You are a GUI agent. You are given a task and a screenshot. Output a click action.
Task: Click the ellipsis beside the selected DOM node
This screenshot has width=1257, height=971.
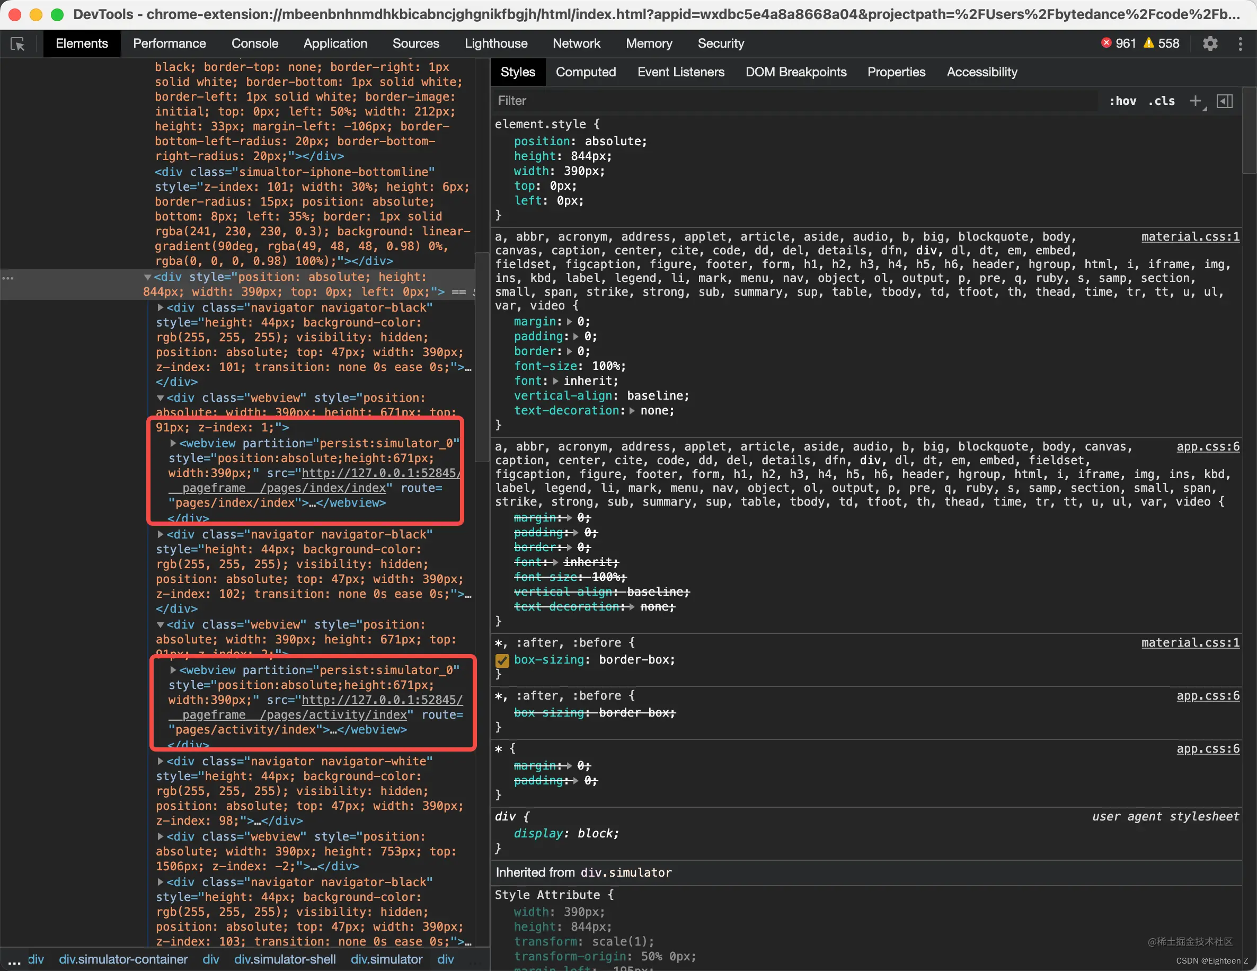click(7, 278)
